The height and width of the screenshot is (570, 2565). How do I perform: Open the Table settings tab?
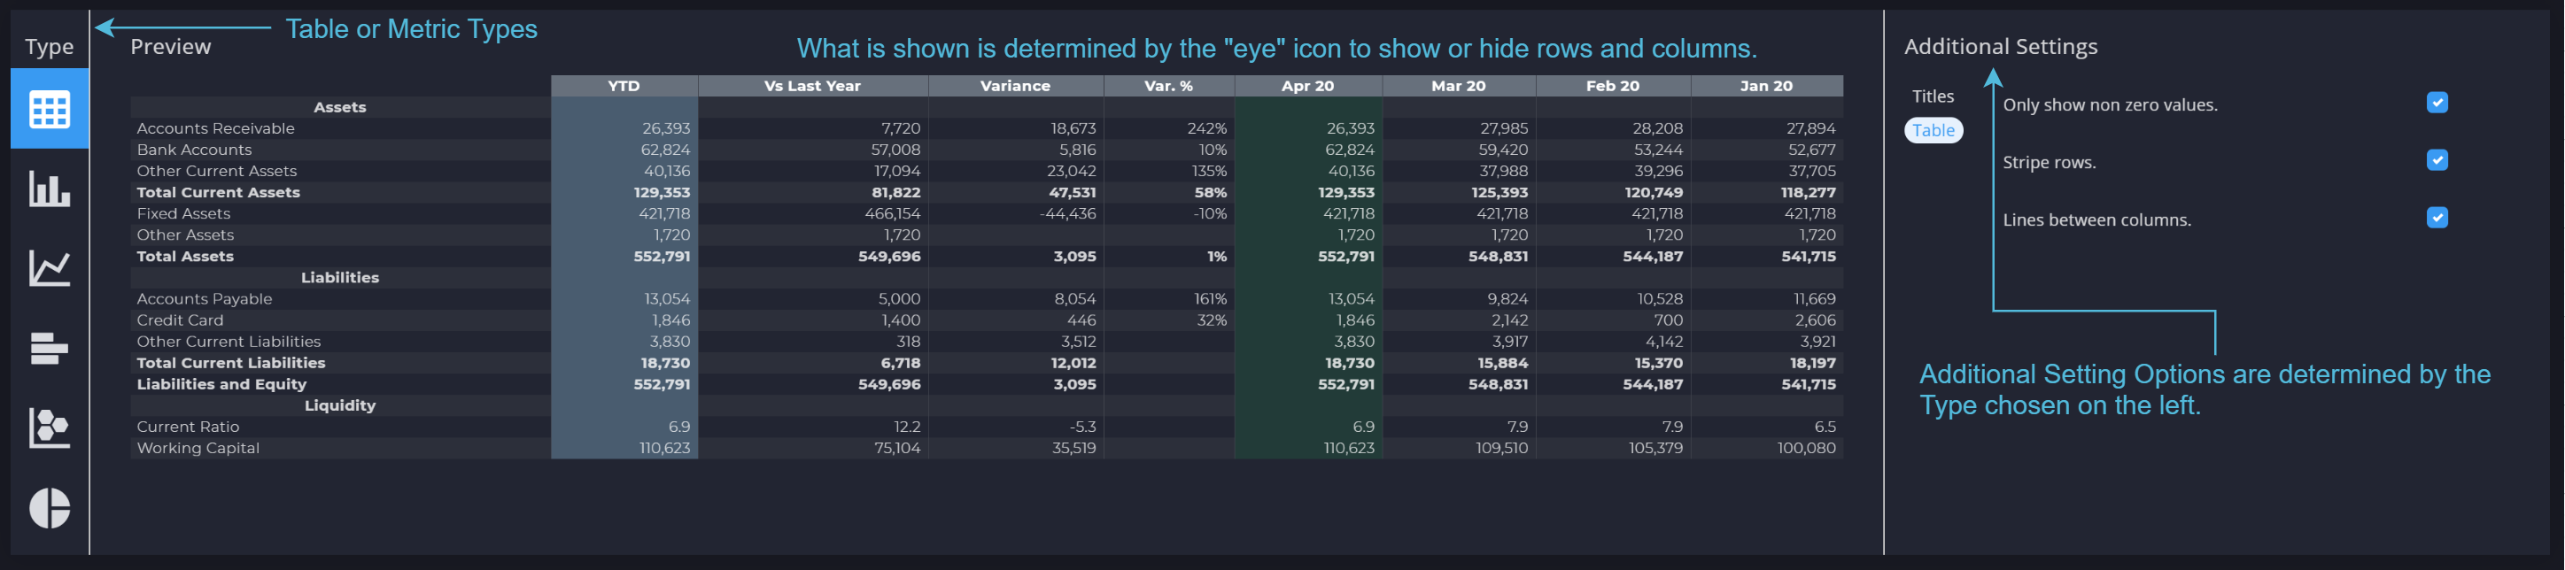[x=1933, y=130]
